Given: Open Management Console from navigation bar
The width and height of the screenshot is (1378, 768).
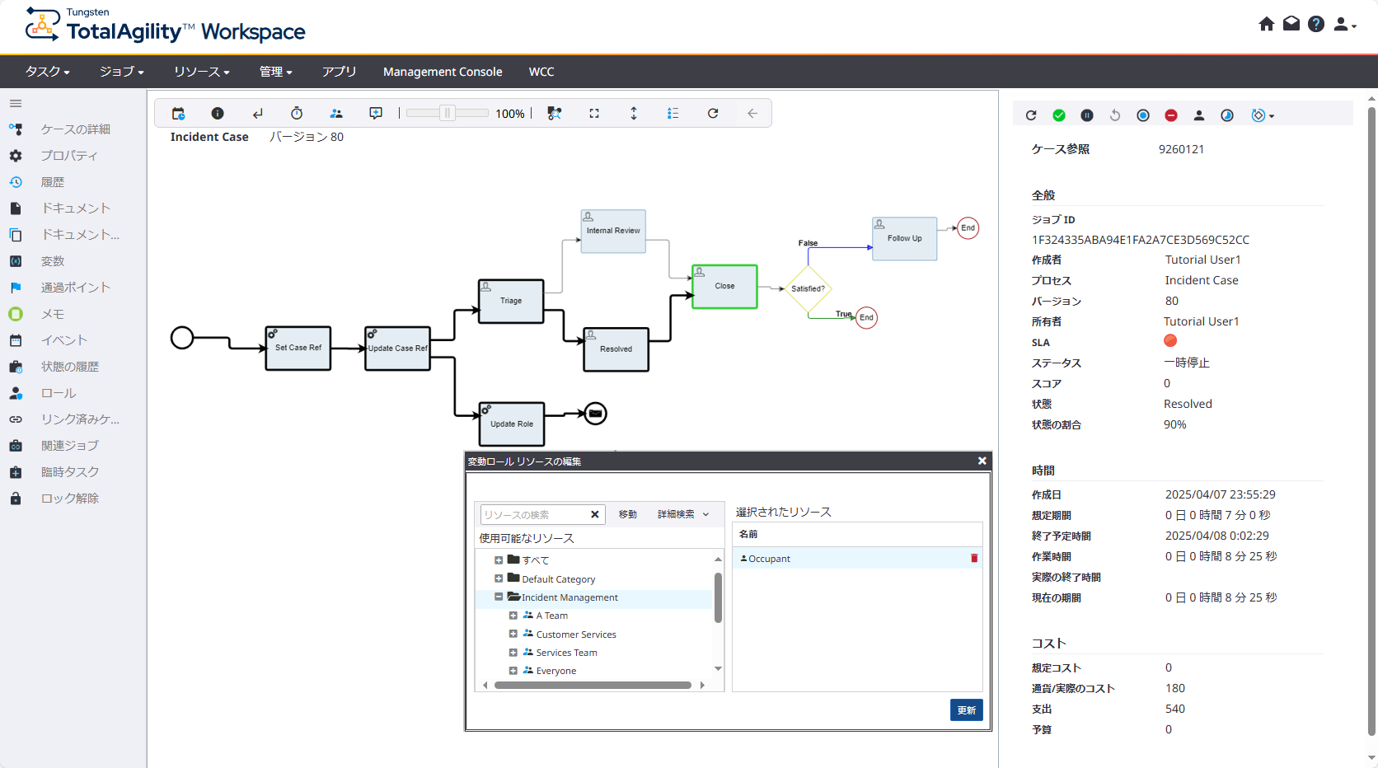Looking at the screenshot, I should [x=443, y=72].
